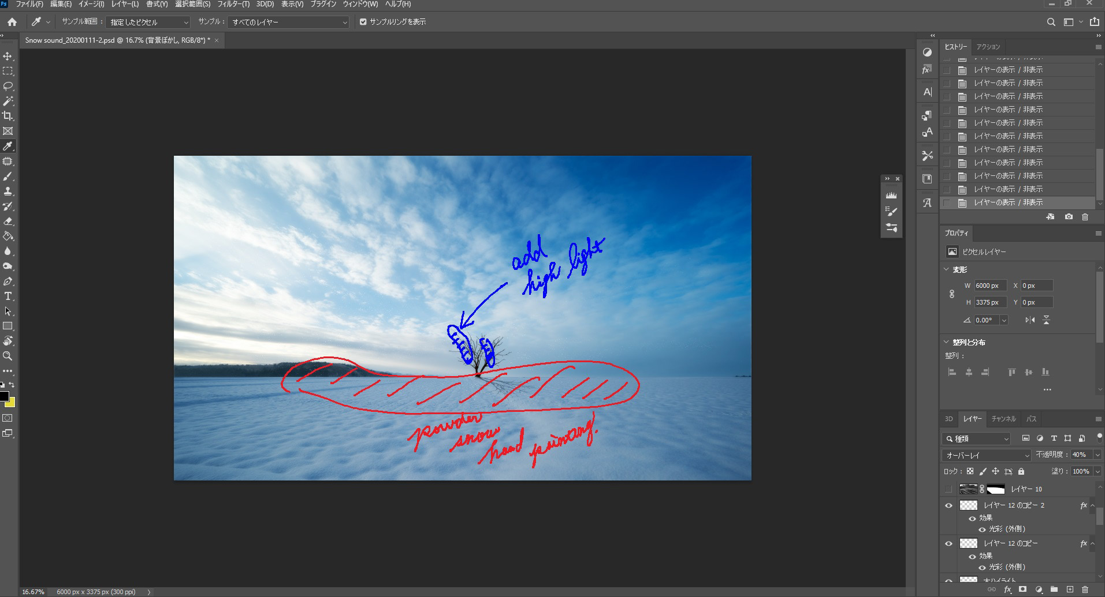Toggle サンプルリングを表示 checkbox

(363, 22)
